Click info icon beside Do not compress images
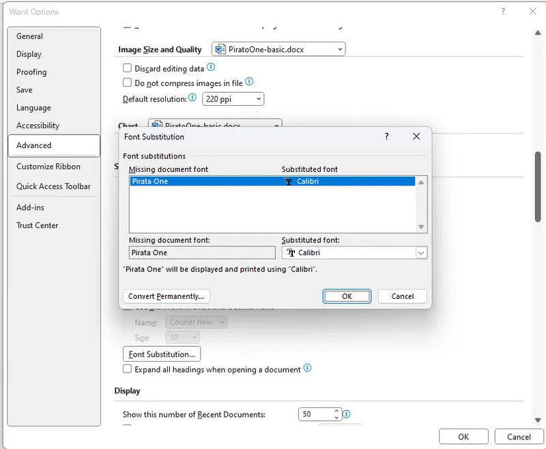 point(249,81)
